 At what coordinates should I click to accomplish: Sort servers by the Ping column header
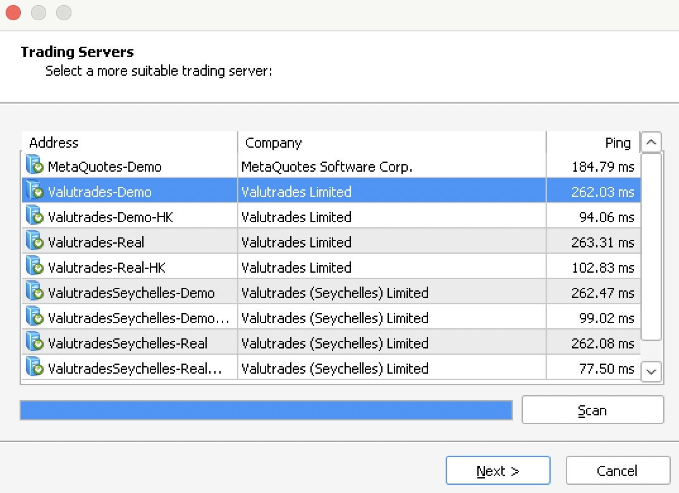(593, 143)
